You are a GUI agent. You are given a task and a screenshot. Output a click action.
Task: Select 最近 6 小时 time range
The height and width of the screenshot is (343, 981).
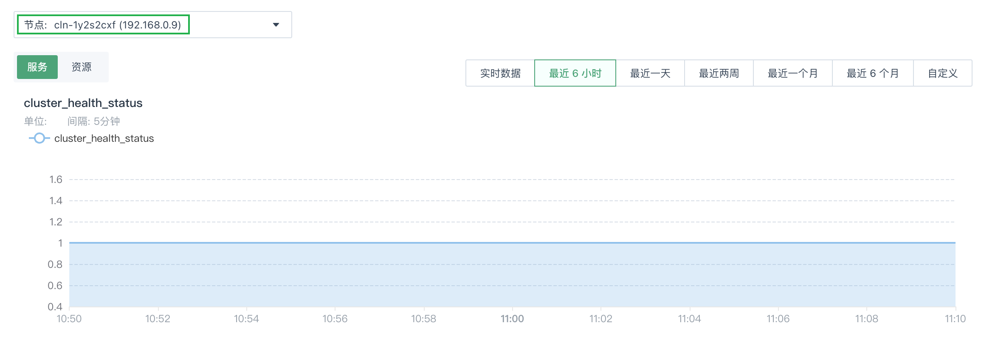tap(575, 73)
